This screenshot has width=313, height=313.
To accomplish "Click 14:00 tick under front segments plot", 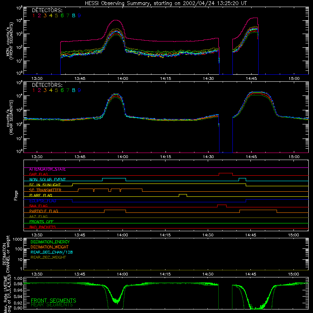I will (x=122, y=79).
